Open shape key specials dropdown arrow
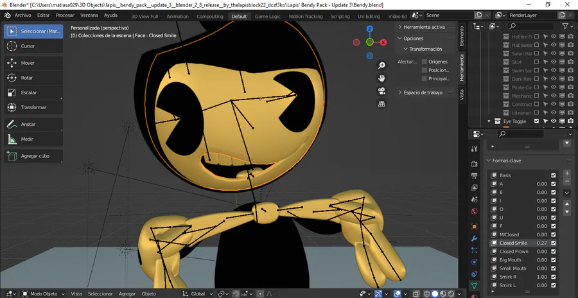This screenshot has width=578, height=298. click(x=567, y=193)
